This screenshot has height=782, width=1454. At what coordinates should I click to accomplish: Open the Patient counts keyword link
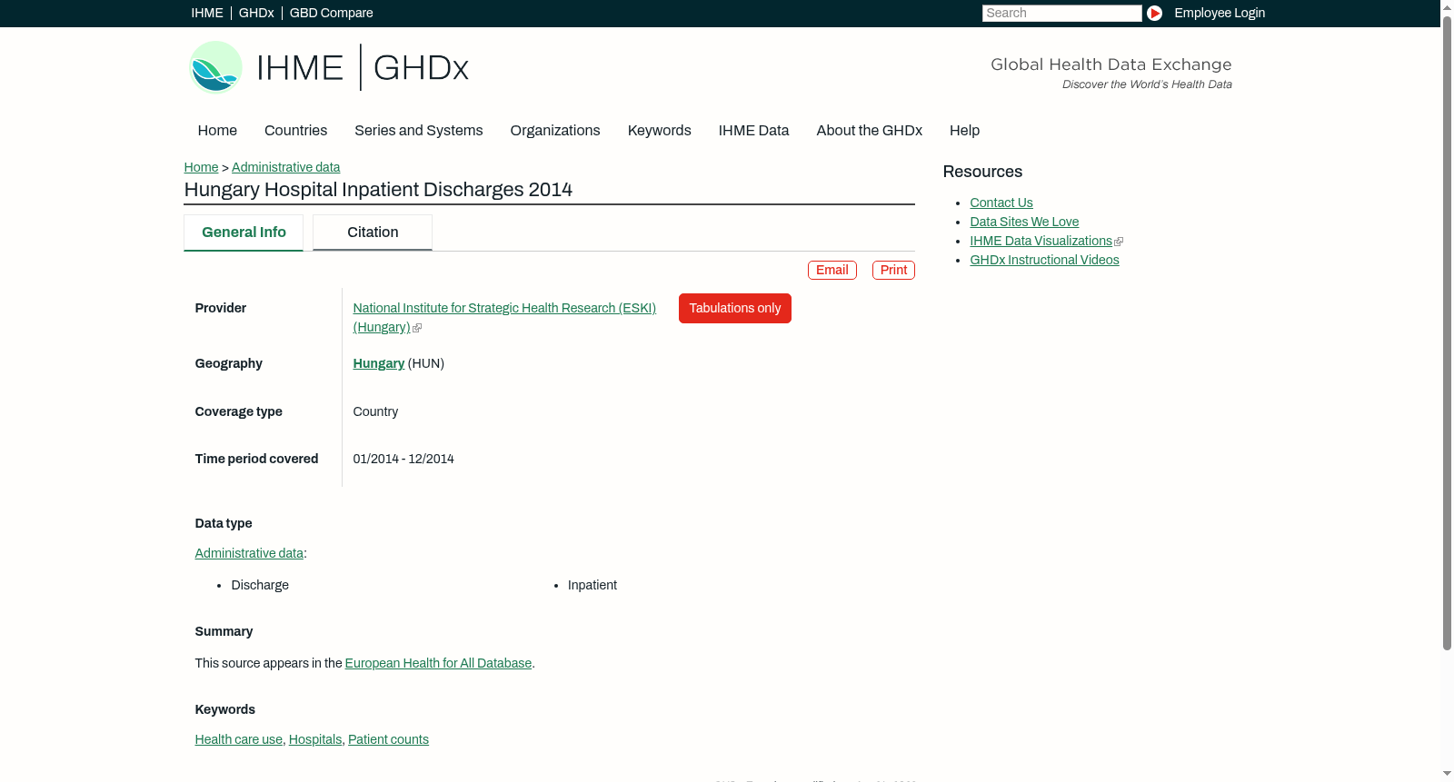tap(388, 739)
